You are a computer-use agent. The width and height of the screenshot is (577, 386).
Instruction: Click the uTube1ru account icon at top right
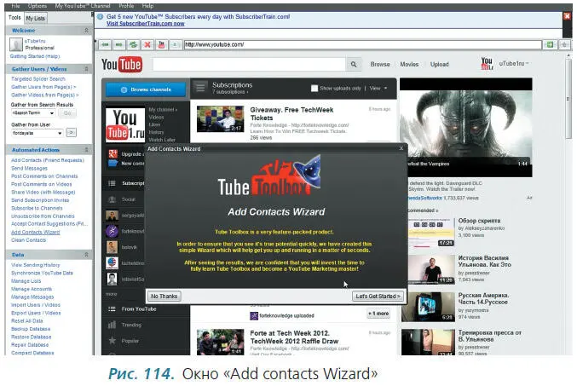point(487,64)
